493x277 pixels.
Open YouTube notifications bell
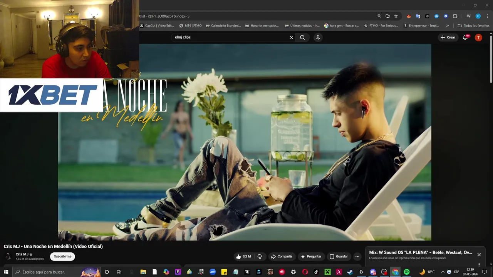point(465,37)
